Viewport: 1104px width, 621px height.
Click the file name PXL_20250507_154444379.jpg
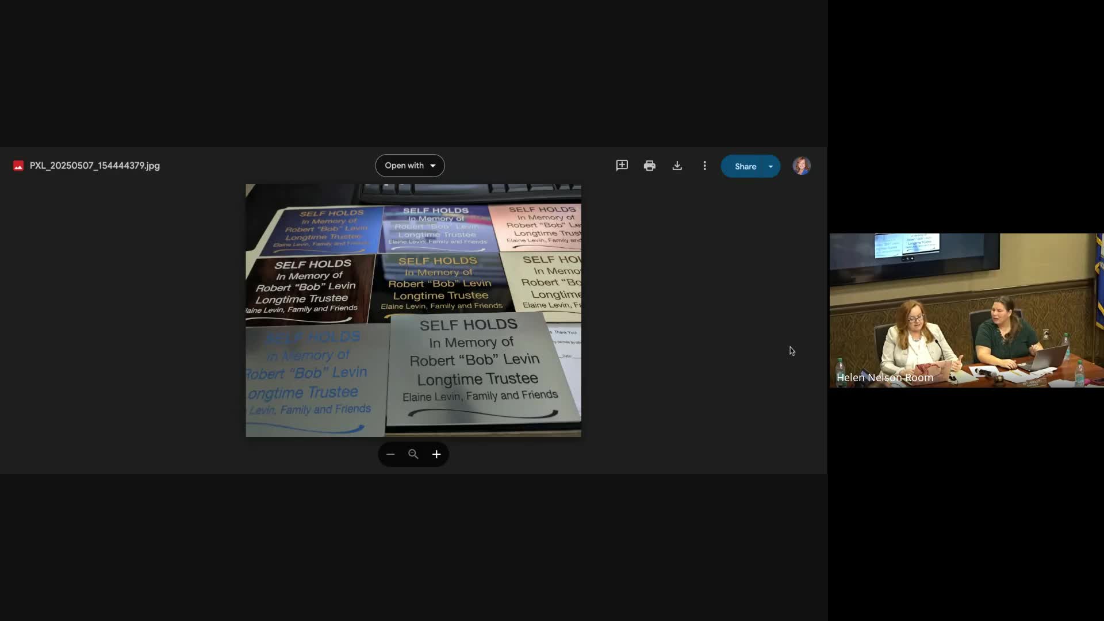[94, 166]
